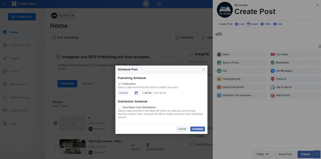
Task: Click the Creator Studio logo icon
Action: coord(14,4)
